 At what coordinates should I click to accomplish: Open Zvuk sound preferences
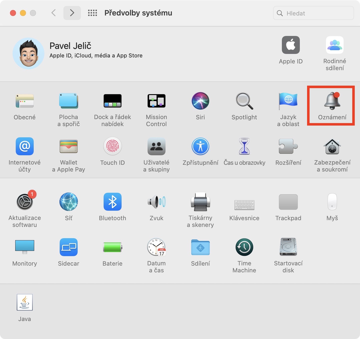(157, 202)
